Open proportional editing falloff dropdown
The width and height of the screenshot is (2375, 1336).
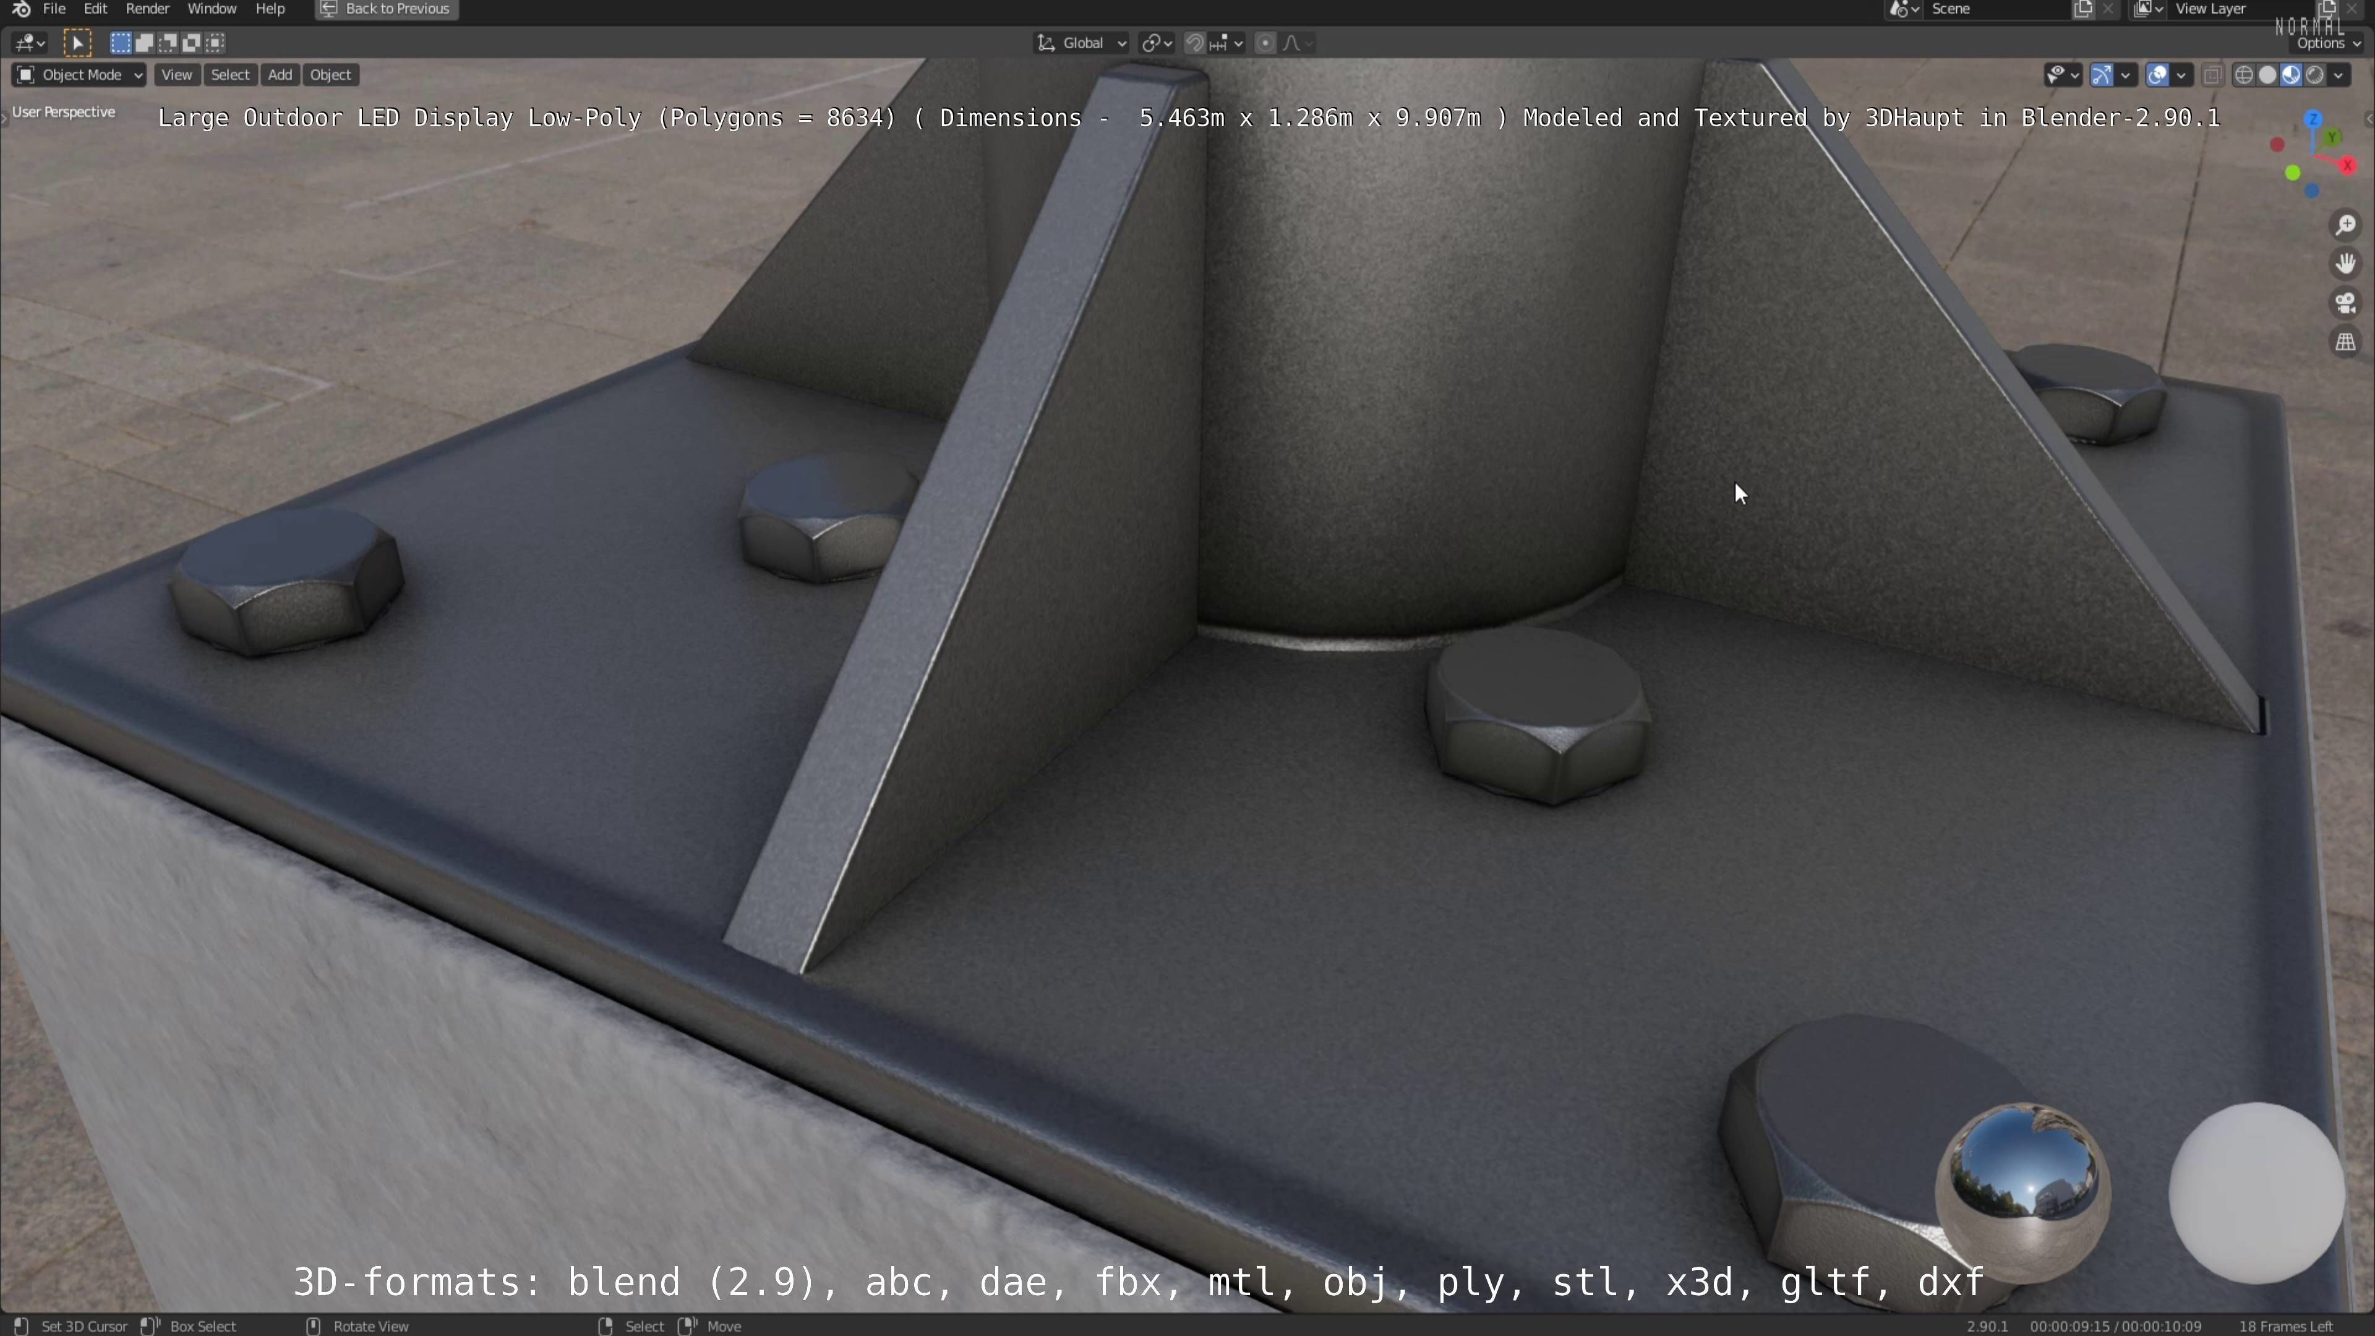[1298, 43]
